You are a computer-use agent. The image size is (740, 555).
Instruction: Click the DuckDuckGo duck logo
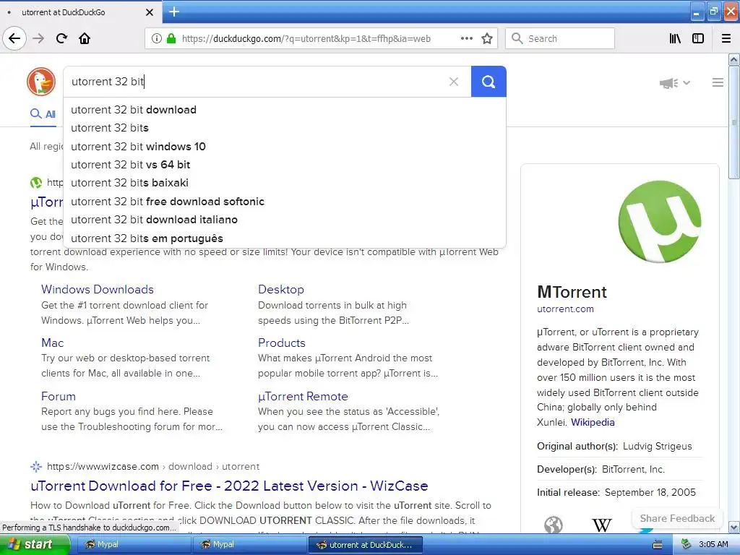pyautogui.click(x=41, y=82)
